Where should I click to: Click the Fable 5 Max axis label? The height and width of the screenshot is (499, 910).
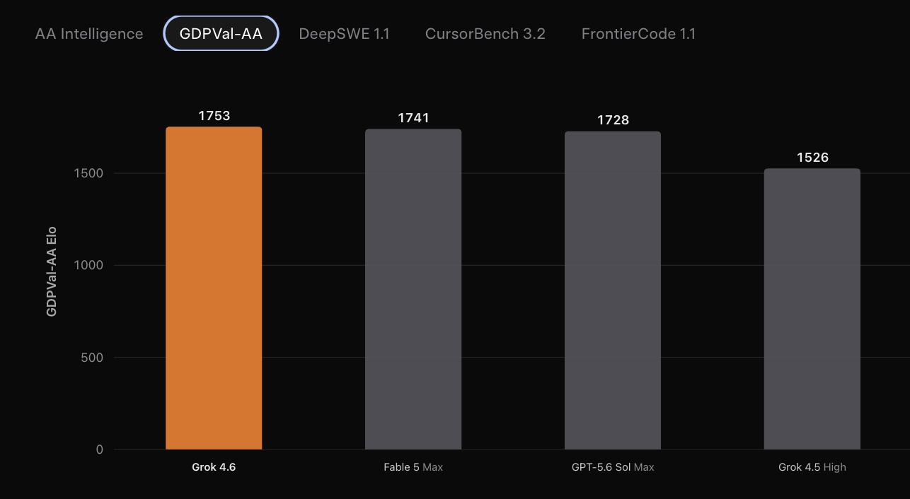tap(413, 467)
